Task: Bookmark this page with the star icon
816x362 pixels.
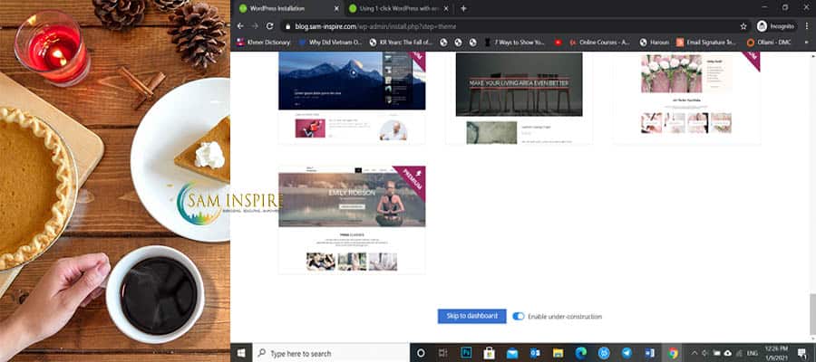Action: point(743,26)
